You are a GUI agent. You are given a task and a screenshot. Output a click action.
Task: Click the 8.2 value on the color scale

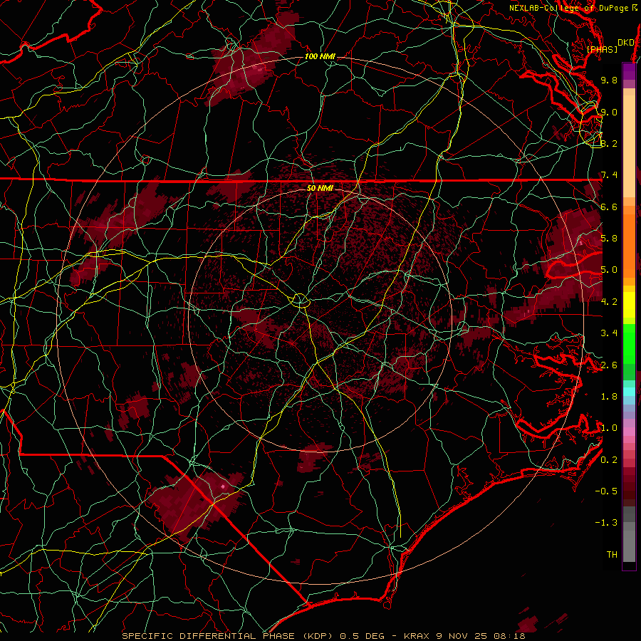(609, 143)
